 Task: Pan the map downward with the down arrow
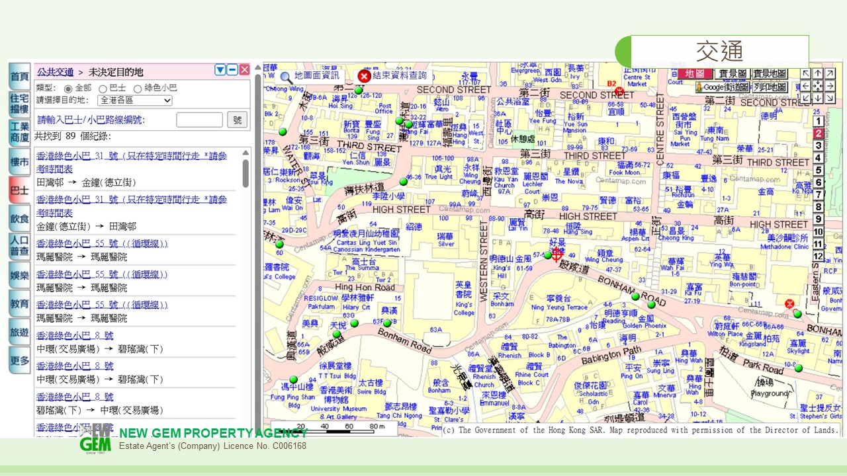(x=818, y=98)
